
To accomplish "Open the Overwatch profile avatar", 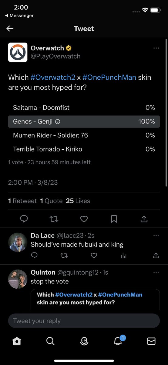I will point(18,52).
